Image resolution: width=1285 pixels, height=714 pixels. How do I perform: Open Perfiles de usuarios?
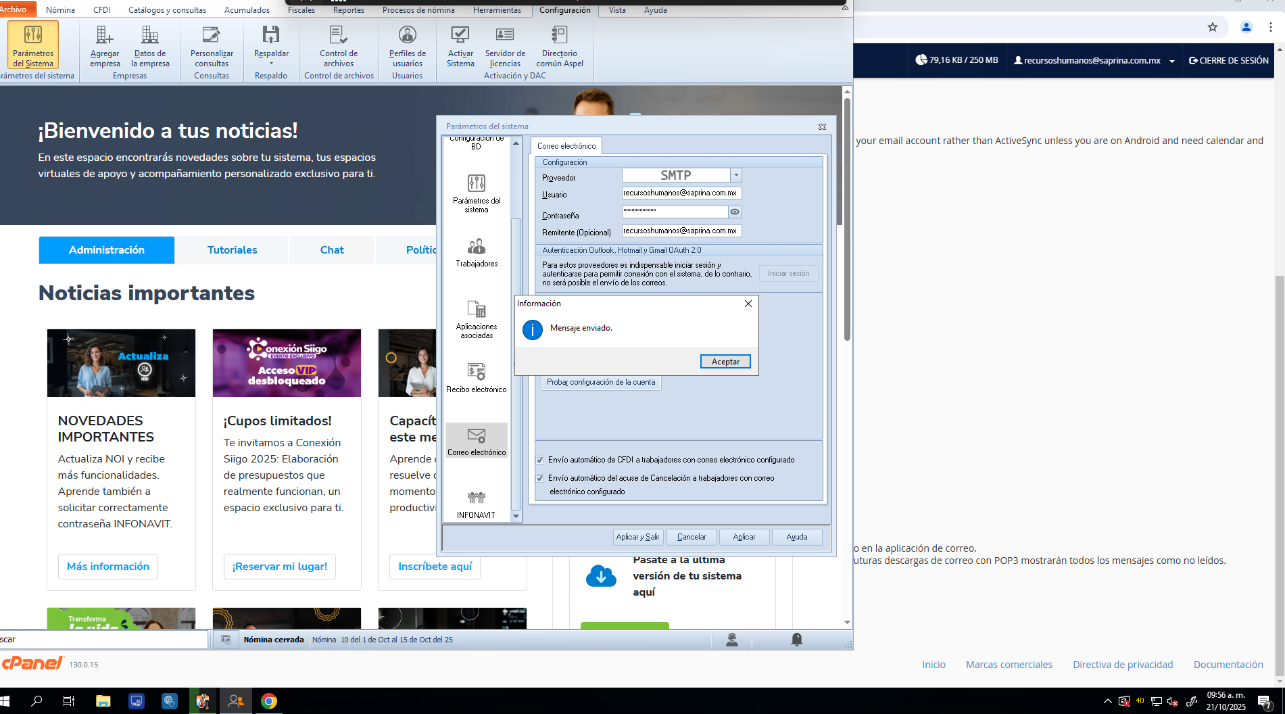coord(407,45)
